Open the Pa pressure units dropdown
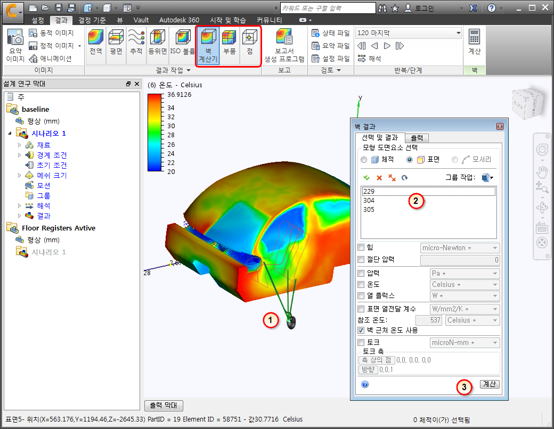Image resolution: width=554 pixels, height=429 pixels. point(465,274)
